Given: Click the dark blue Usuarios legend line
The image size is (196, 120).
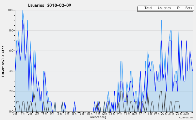Looking at the screenshot, I should tap(155, 8).
